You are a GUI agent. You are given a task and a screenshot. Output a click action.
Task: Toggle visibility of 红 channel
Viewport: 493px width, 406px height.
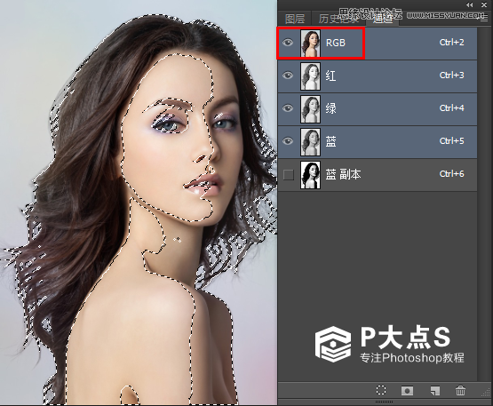288,76
